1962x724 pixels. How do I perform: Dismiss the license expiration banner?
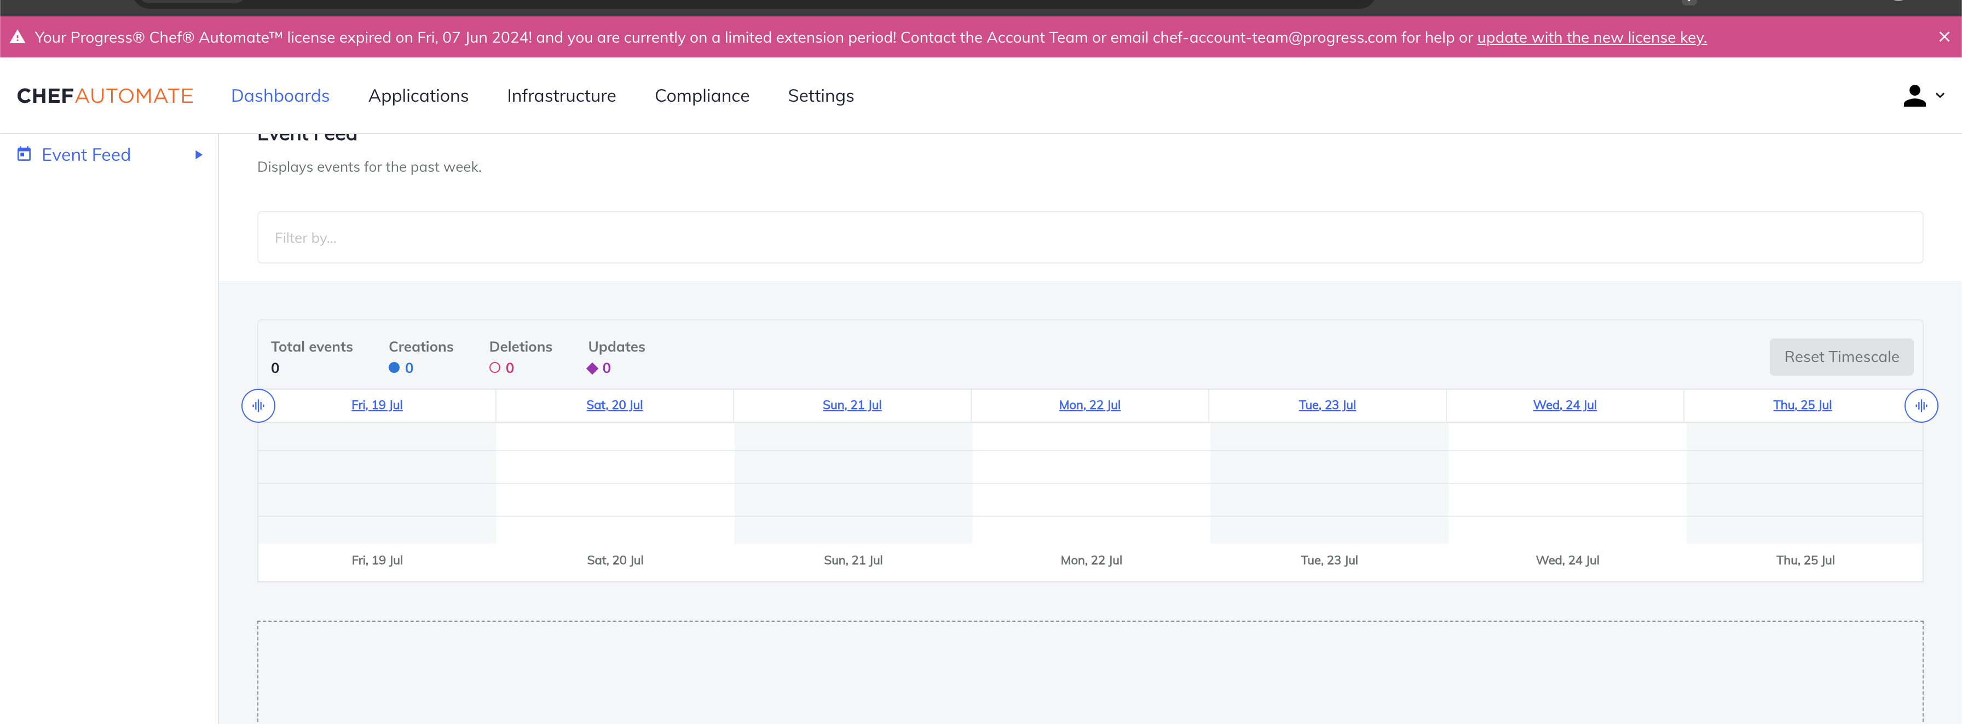click(1944, 37)
